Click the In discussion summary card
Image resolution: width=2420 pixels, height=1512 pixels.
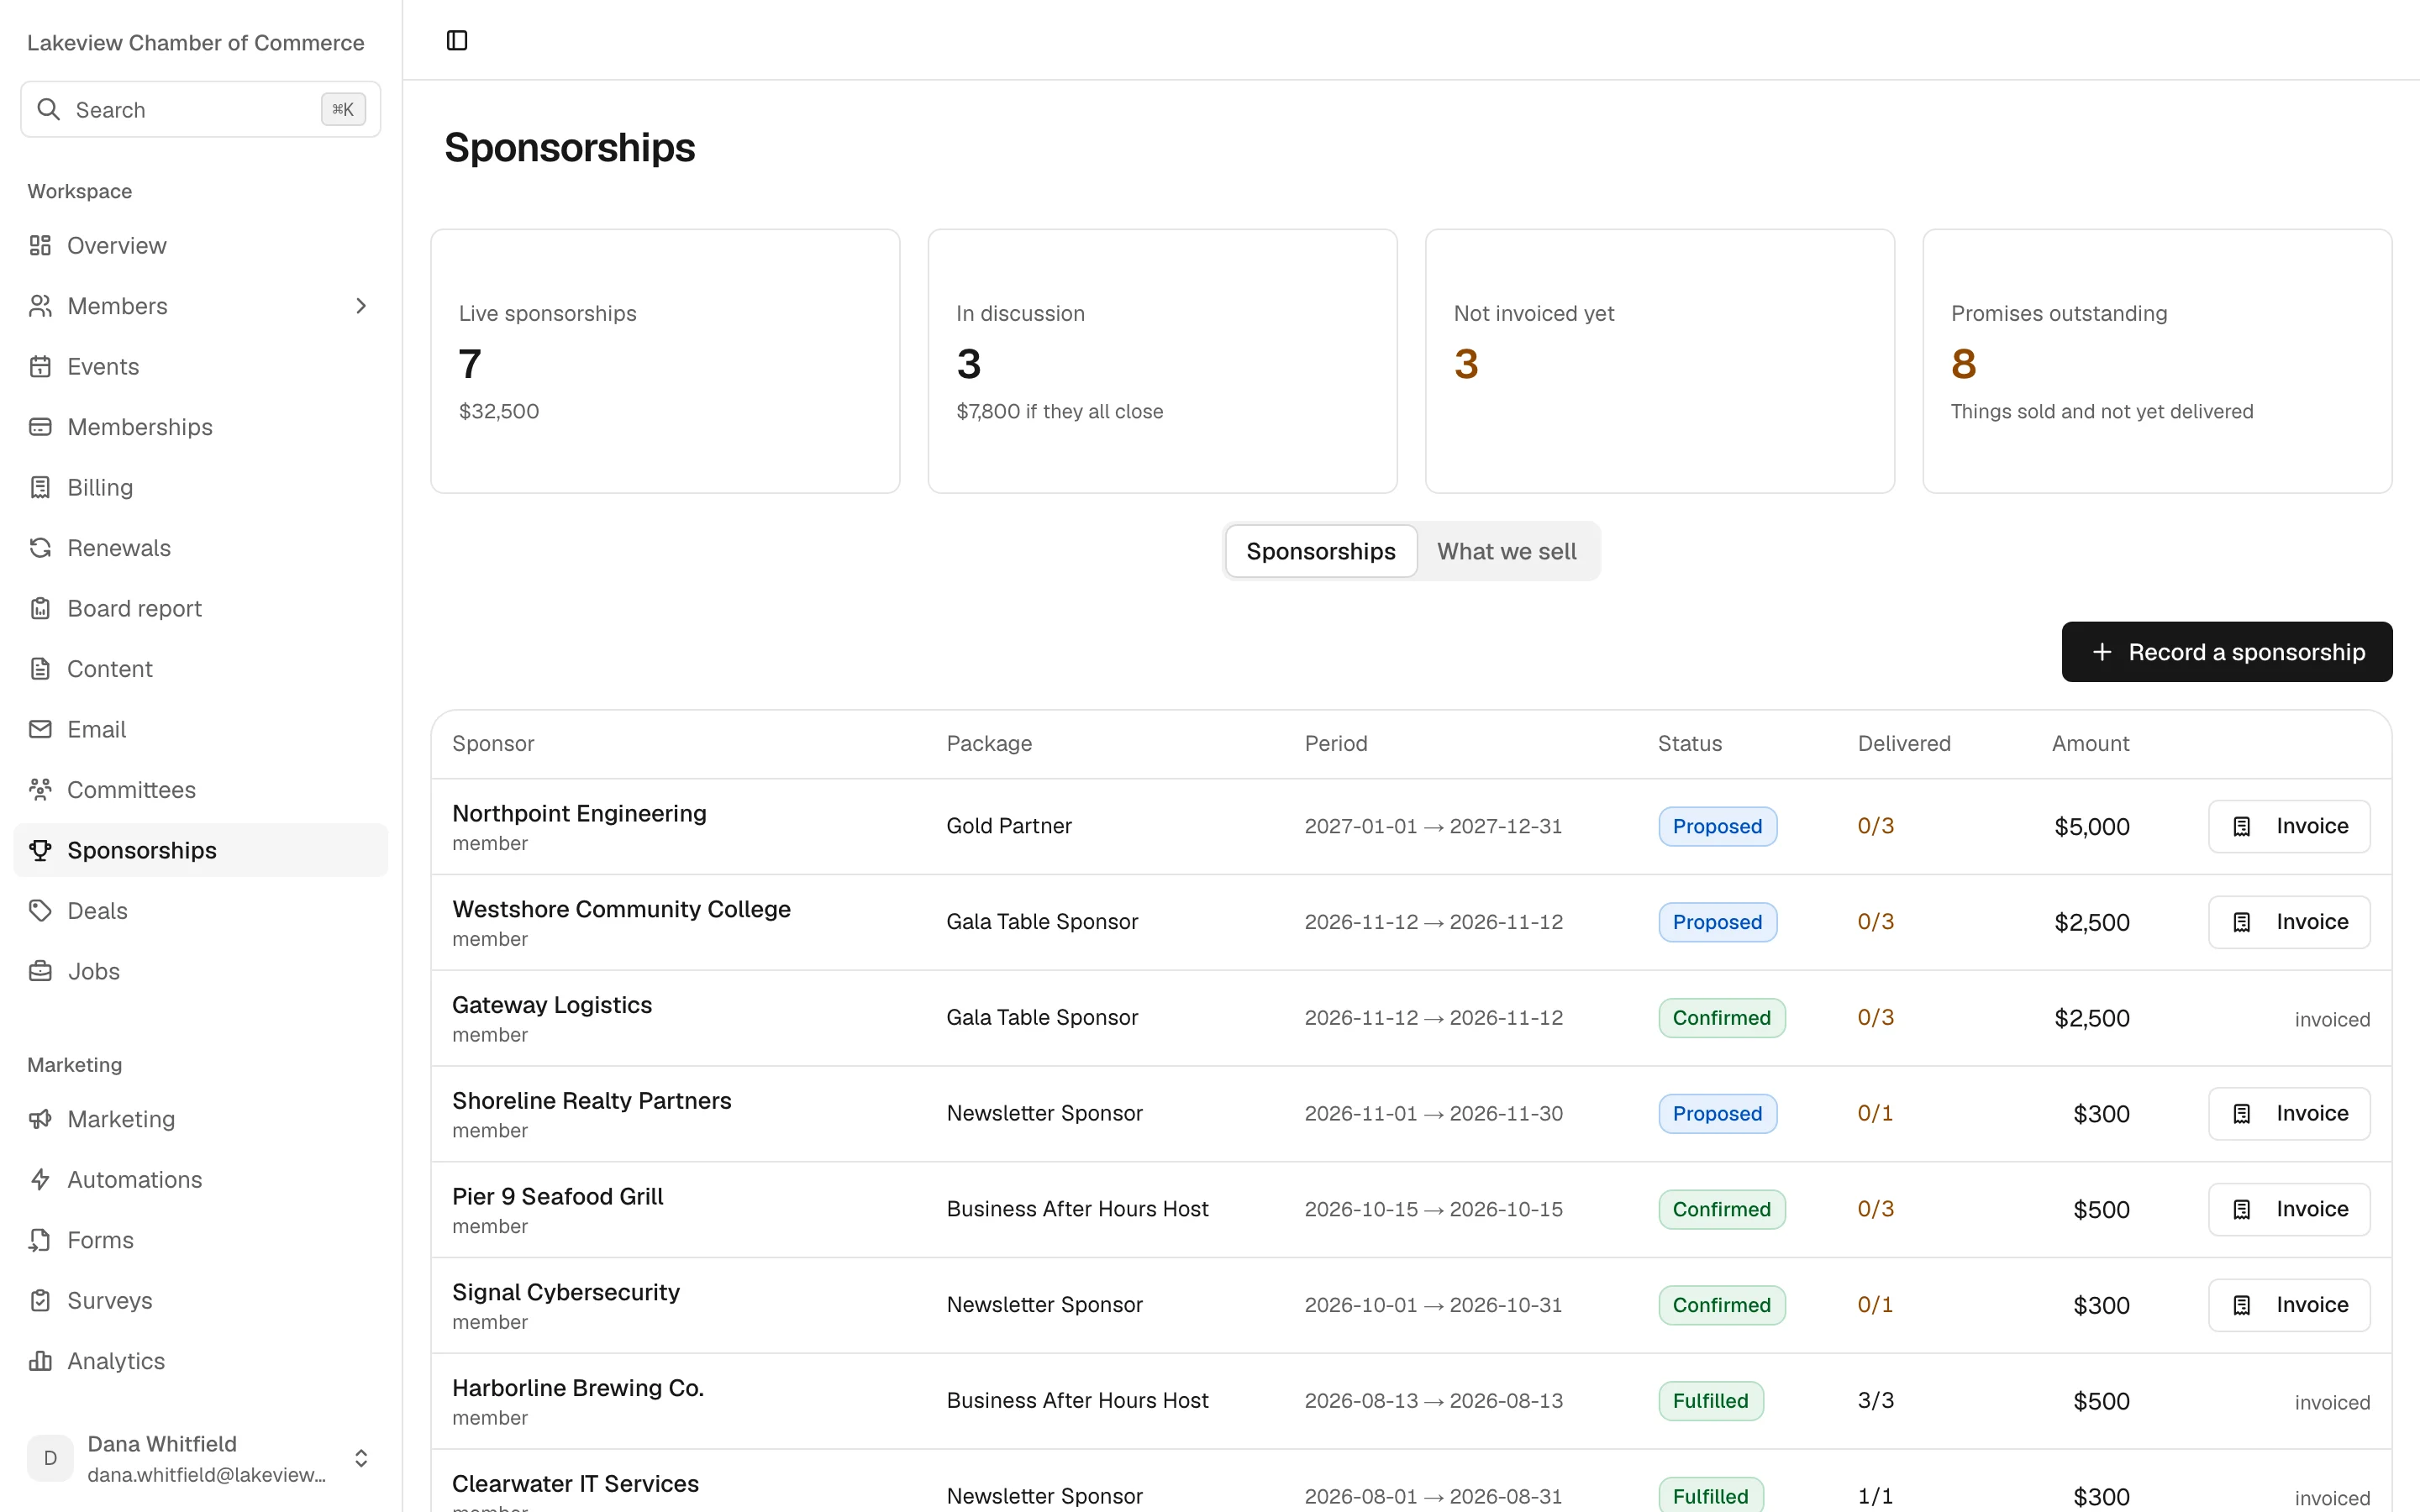click(x=1162, y=361)
